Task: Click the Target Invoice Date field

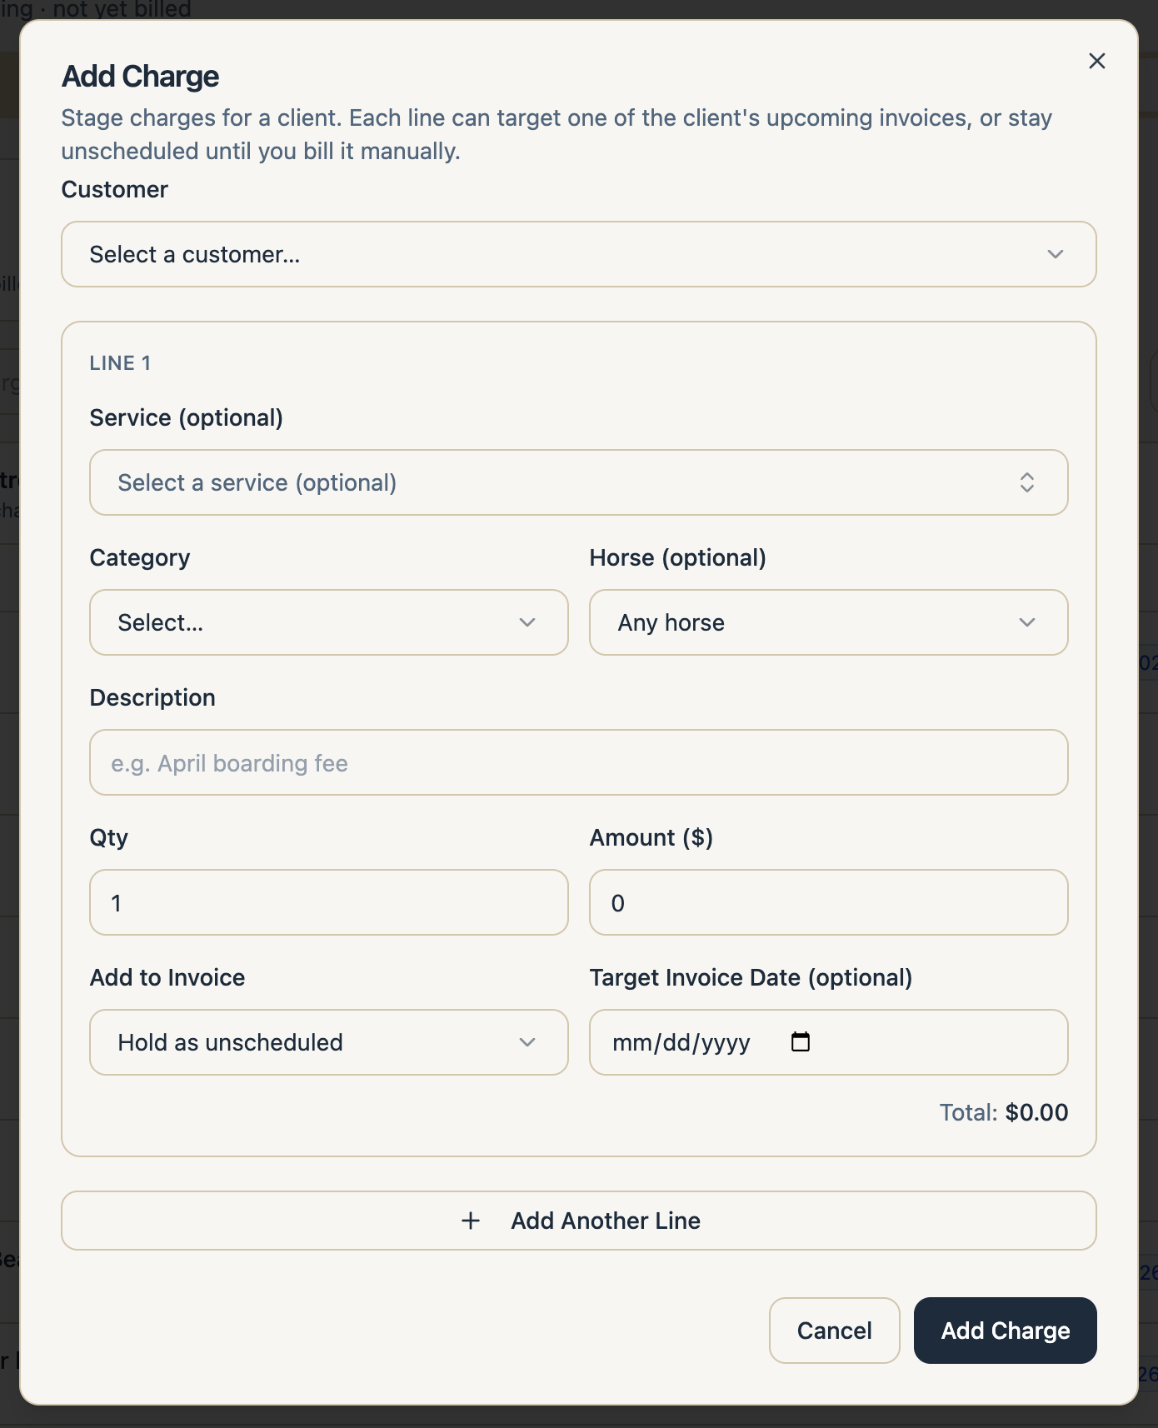Action: coord(828,1042)
